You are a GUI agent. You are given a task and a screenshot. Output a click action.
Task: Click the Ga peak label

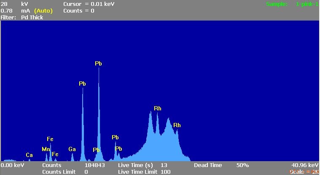(x=72, y=149)
